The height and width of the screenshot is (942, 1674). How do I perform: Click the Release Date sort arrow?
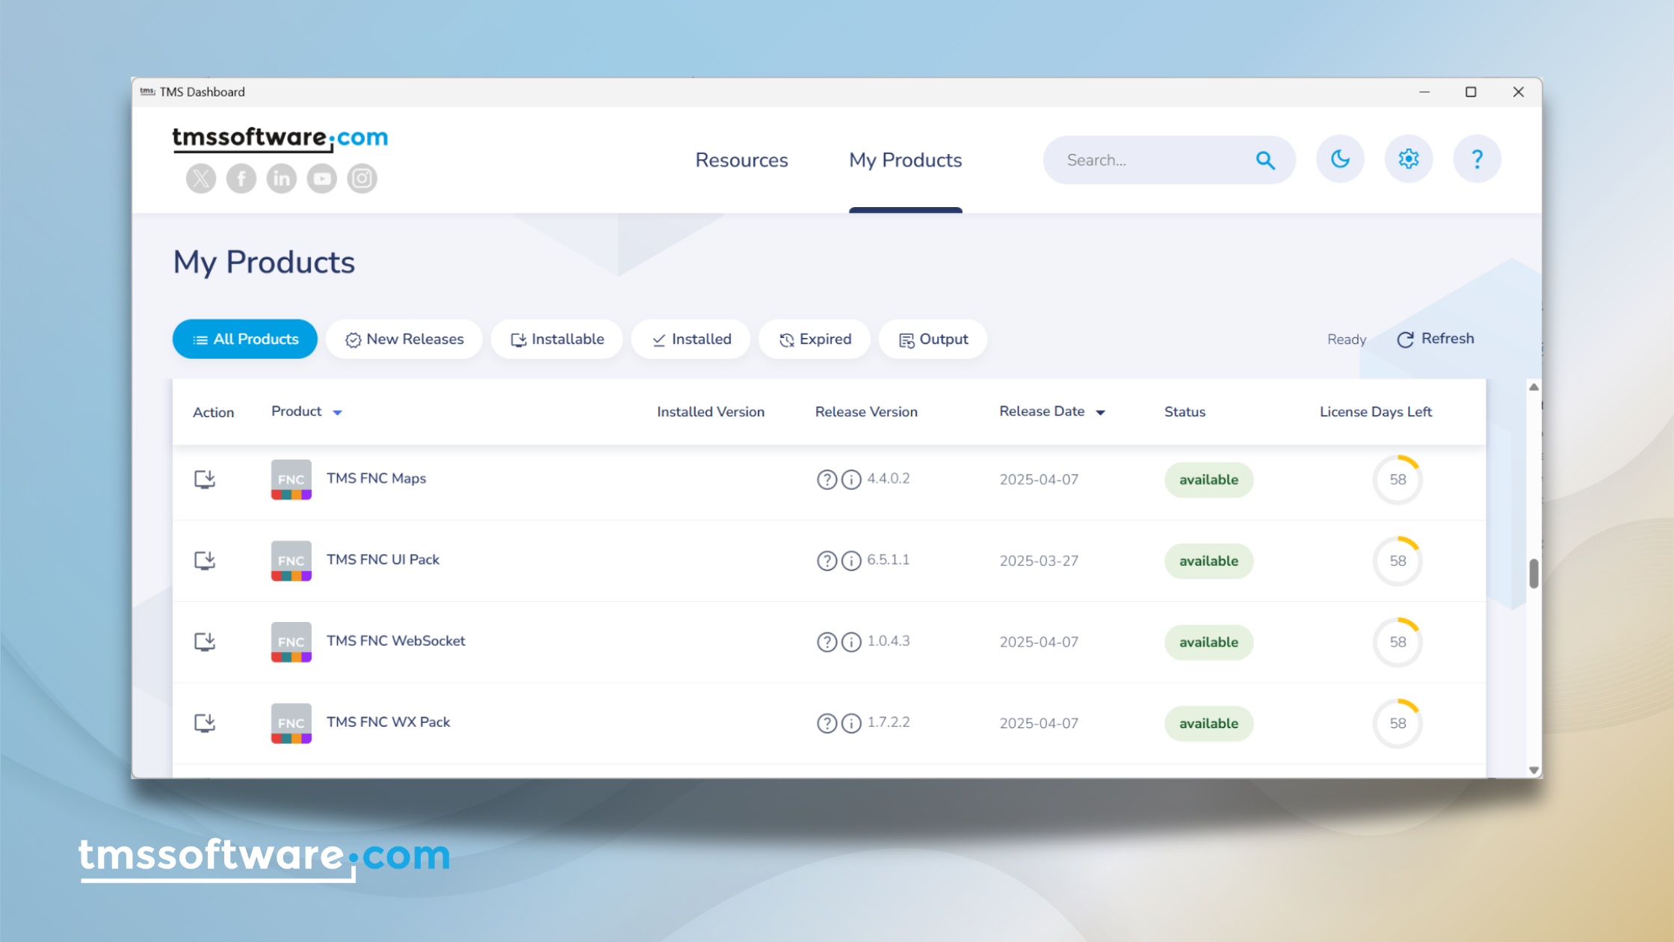point(1101,413)
